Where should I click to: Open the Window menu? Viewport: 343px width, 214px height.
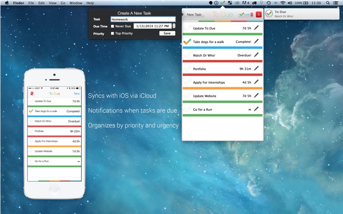click(76, 3)
